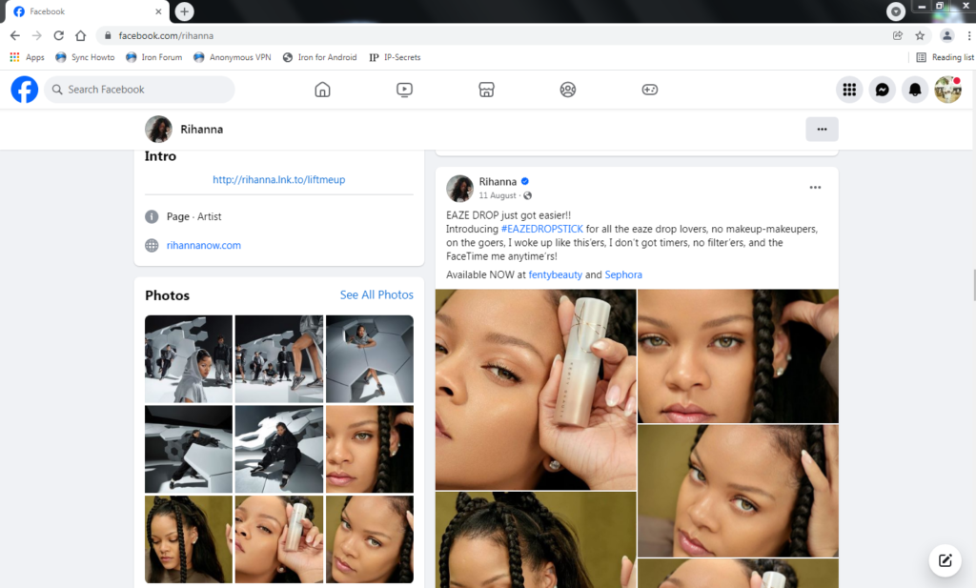Click the share page icon in address bar
Viewport: 976px width, 588px height.
point(898,35)
